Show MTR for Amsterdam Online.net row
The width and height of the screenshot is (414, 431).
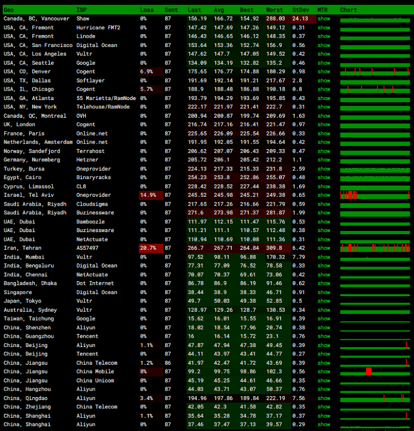324,142
